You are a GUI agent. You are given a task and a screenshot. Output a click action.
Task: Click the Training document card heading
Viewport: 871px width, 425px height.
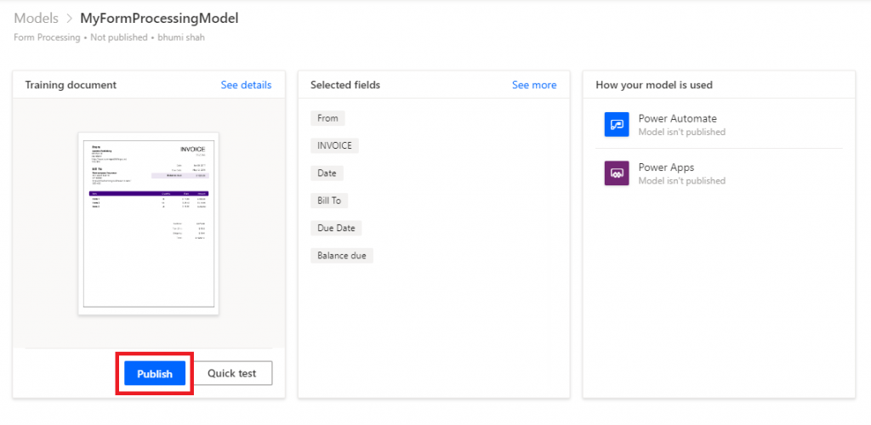tap(71, 85)
